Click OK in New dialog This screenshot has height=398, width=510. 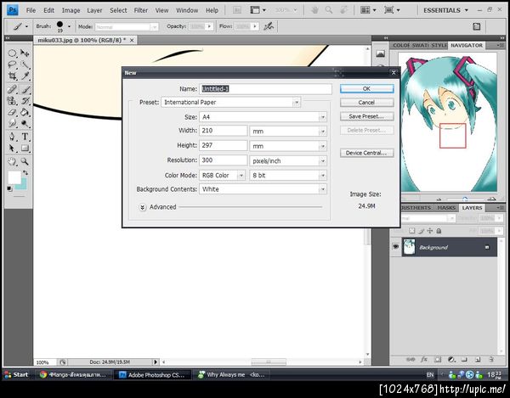[x=366, y=88]
